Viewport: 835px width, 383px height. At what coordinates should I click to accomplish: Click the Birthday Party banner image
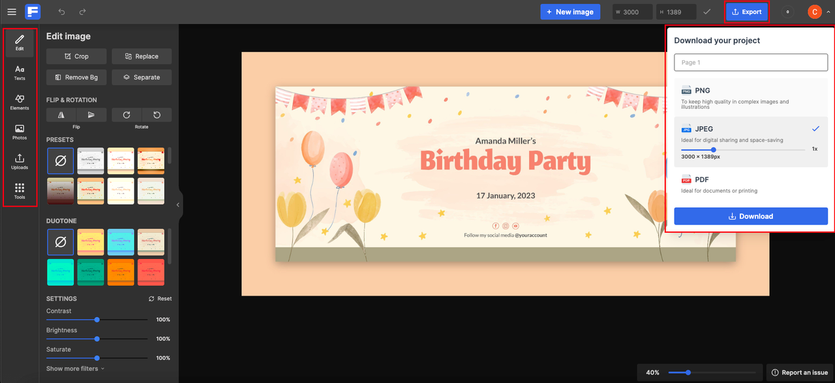(506, 174)
